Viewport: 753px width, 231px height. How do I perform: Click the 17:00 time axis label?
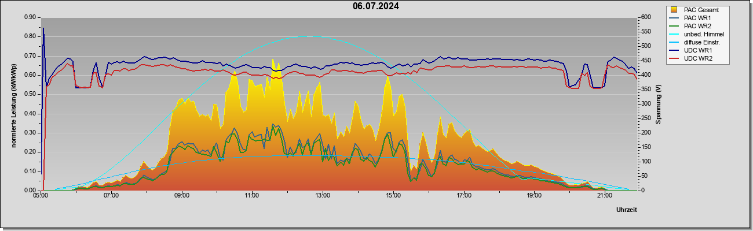tap(463, 195)
